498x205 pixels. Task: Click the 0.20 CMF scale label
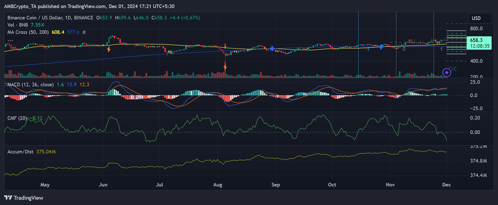[475, 118]
